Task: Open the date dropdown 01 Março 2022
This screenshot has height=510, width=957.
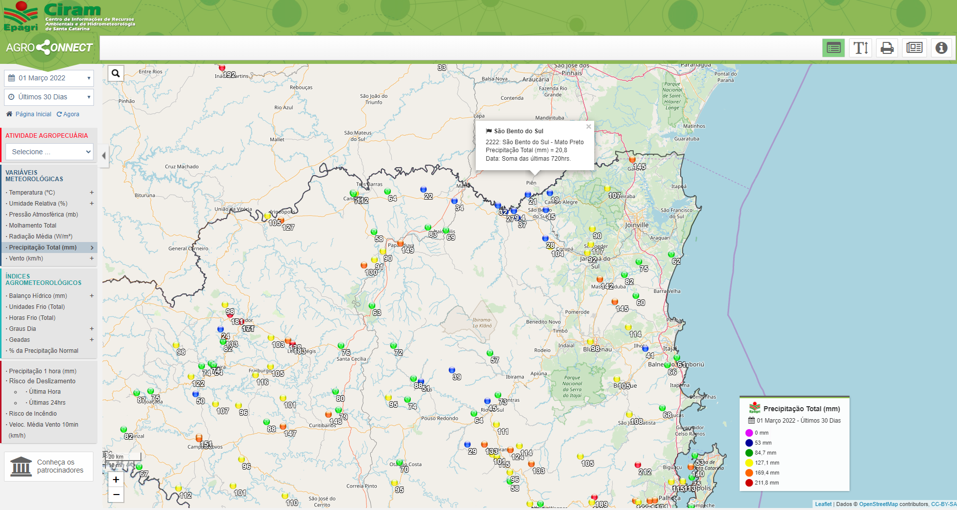Action: (x=49, y=78)
